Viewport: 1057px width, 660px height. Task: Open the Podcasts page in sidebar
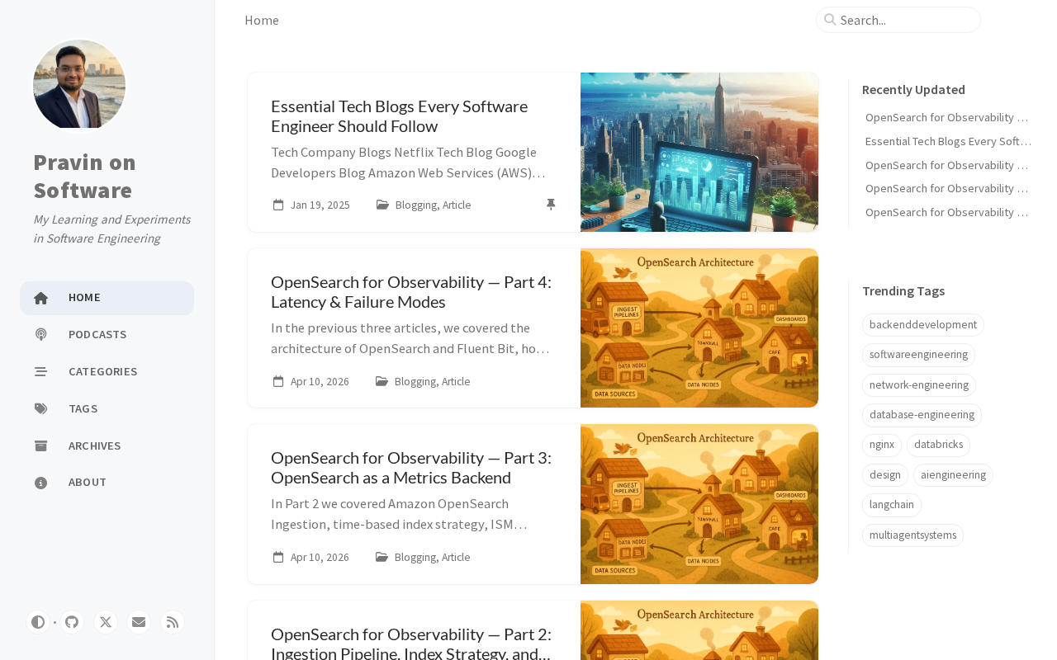pos(107,334)
